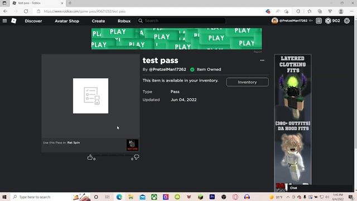Open the Roblox hamburger navigation menu
This screenshot has width=357, height=201.
point(4,21)
